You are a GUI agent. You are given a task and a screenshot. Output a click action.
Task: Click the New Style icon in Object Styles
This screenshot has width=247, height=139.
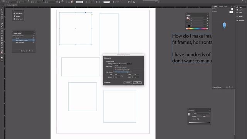pyautogui.click(x=30, y=51)
